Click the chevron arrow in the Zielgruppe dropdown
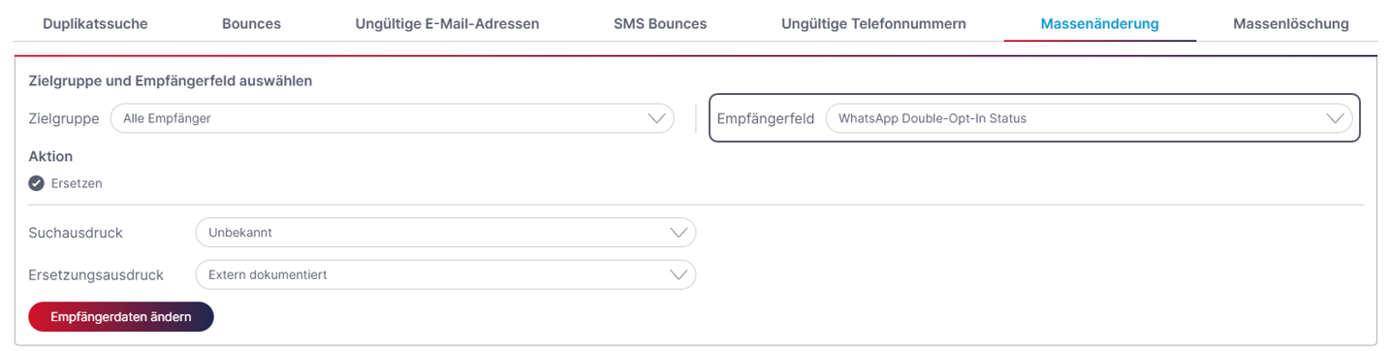The height and width of the screenshot is (351, 1390). 658,118
